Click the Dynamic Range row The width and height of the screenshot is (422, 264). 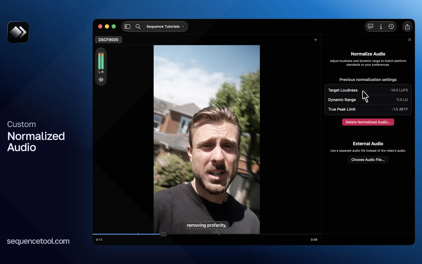[x=368, y=100]
